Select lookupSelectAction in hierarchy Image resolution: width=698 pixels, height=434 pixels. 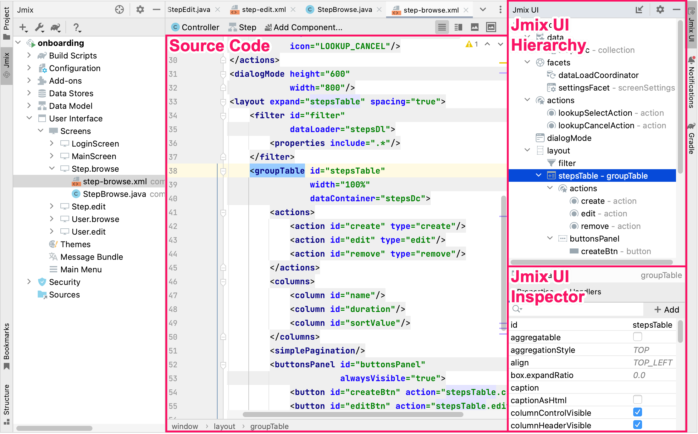point(606,113)
